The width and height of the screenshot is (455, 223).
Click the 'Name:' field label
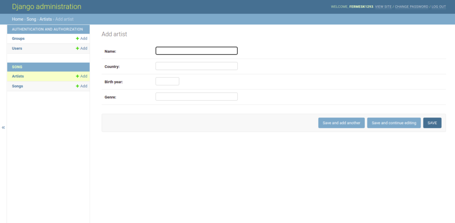click(110, 51)
